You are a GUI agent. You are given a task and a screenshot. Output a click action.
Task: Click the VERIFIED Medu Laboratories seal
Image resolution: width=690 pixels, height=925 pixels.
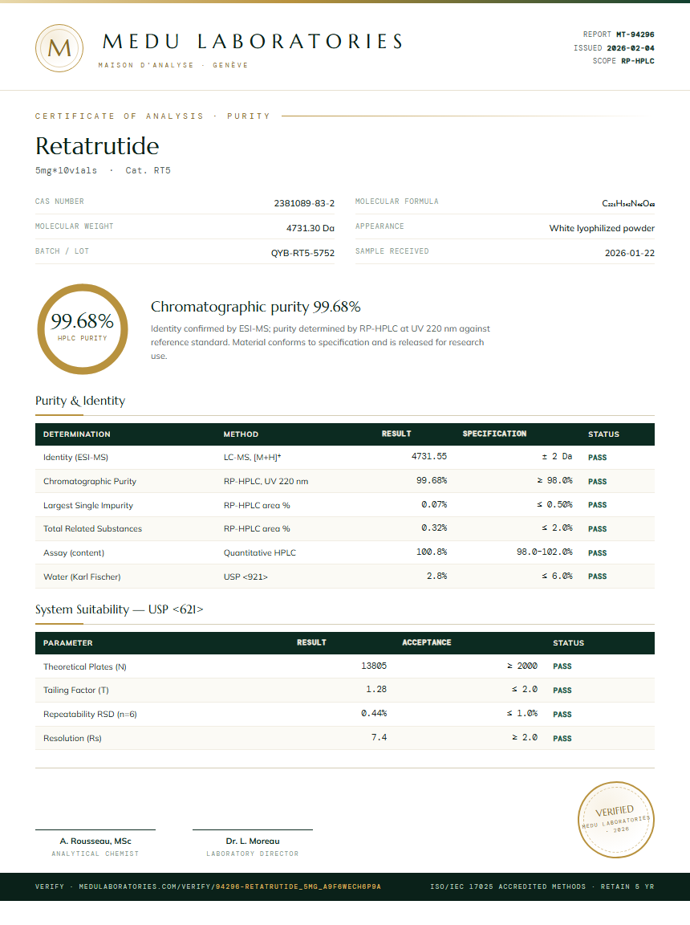pos(615,819)
